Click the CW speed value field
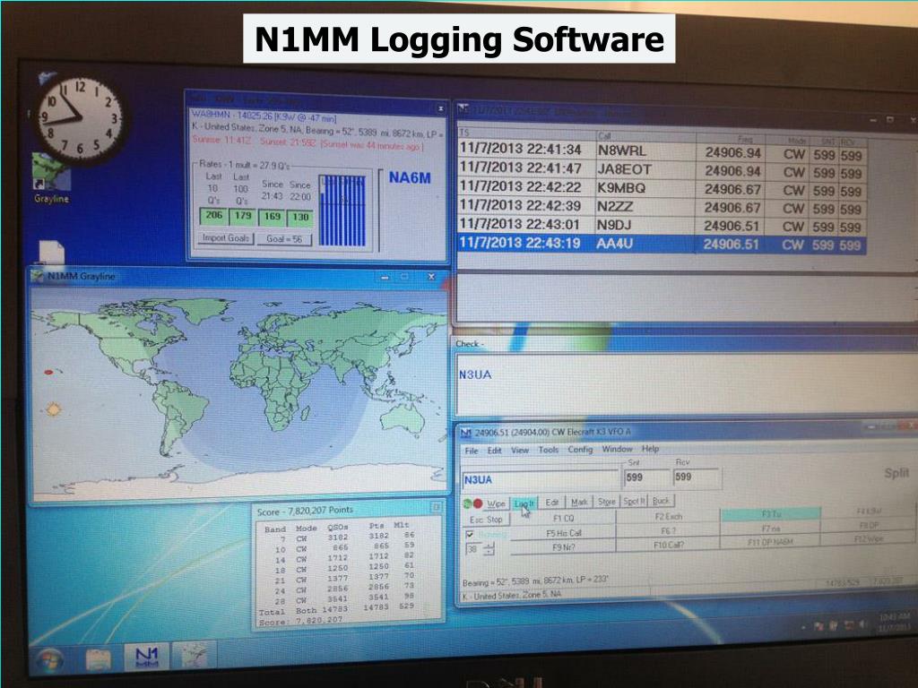Viewport: 918px width, 688px height. tap(473, 549)
